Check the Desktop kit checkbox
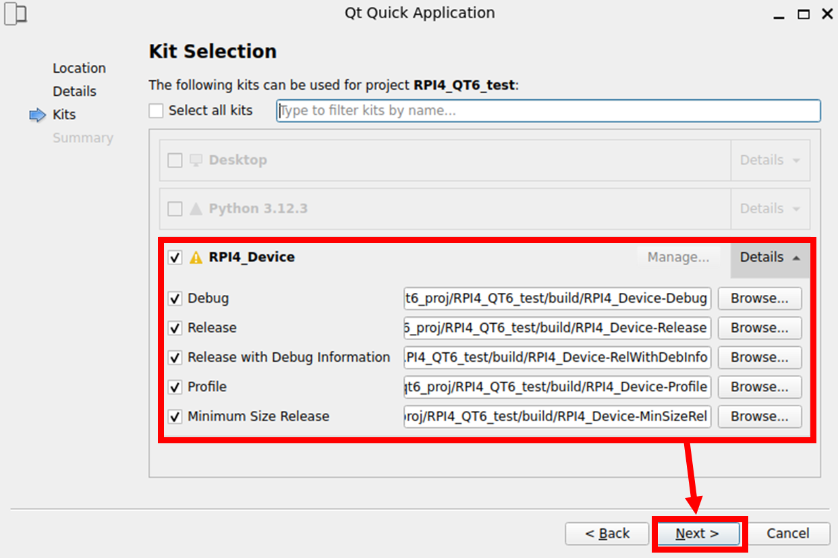838x558 pixels. (x=175, y=161)
